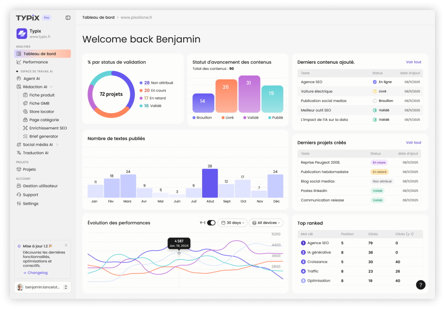This screenshot has height=309, width=445.
Task: Expand the Social média AI submenu
Action: [x=57, y=145]
